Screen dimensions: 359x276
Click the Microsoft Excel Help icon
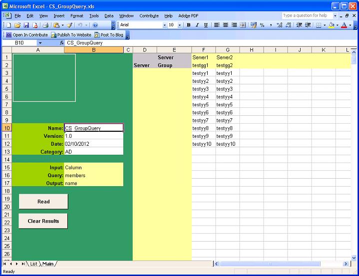click(x=95, y=25)
